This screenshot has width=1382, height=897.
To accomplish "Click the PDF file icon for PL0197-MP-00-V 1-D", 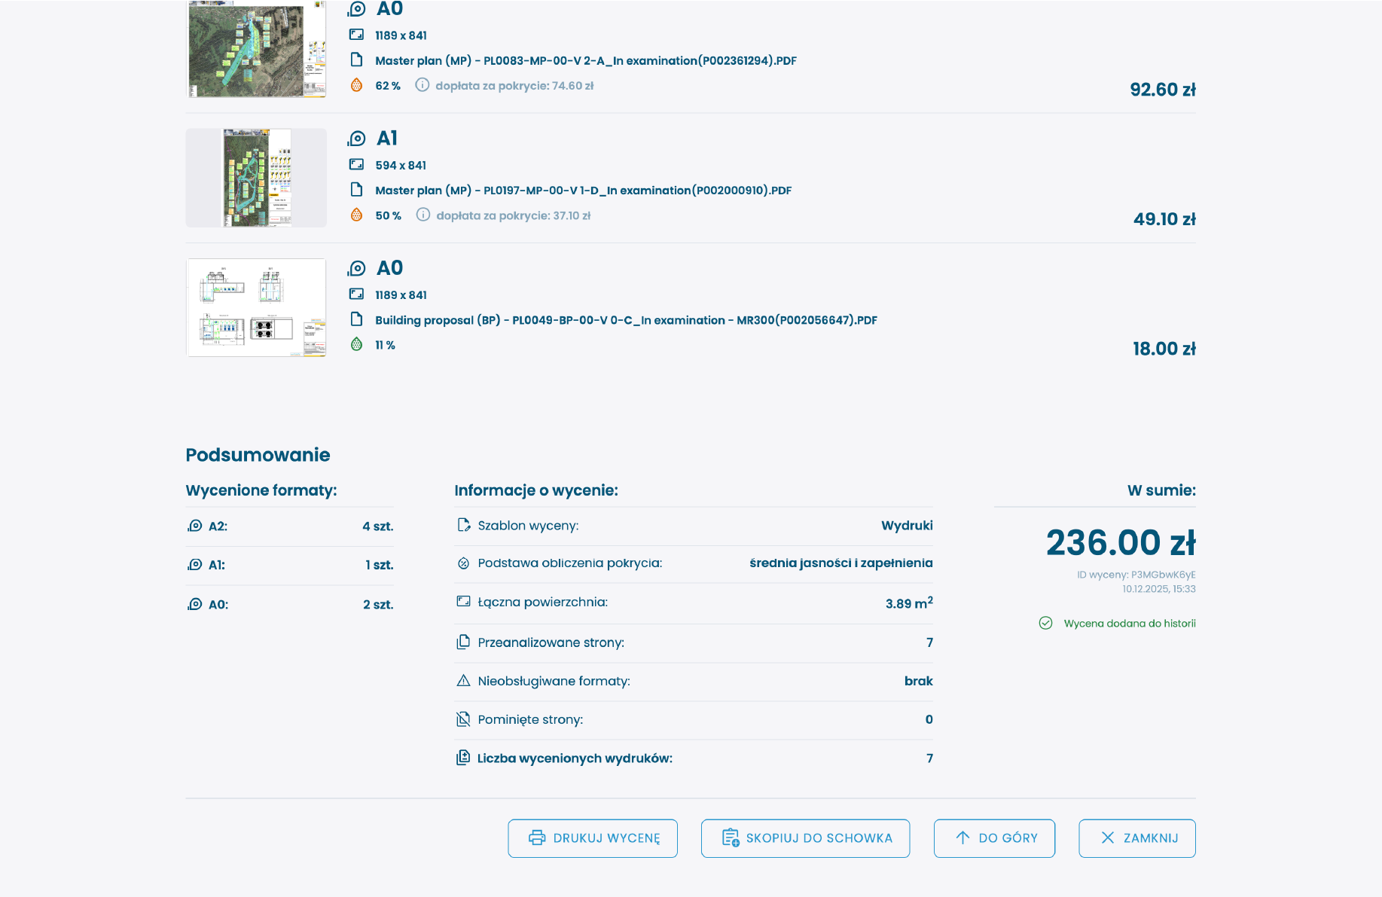I will [356, 190].
